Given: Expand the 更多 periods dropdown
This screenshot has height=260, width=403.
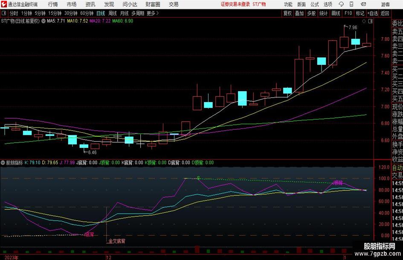Looking at the screenshot, I should pyautogui.click(x=152, y=13).
